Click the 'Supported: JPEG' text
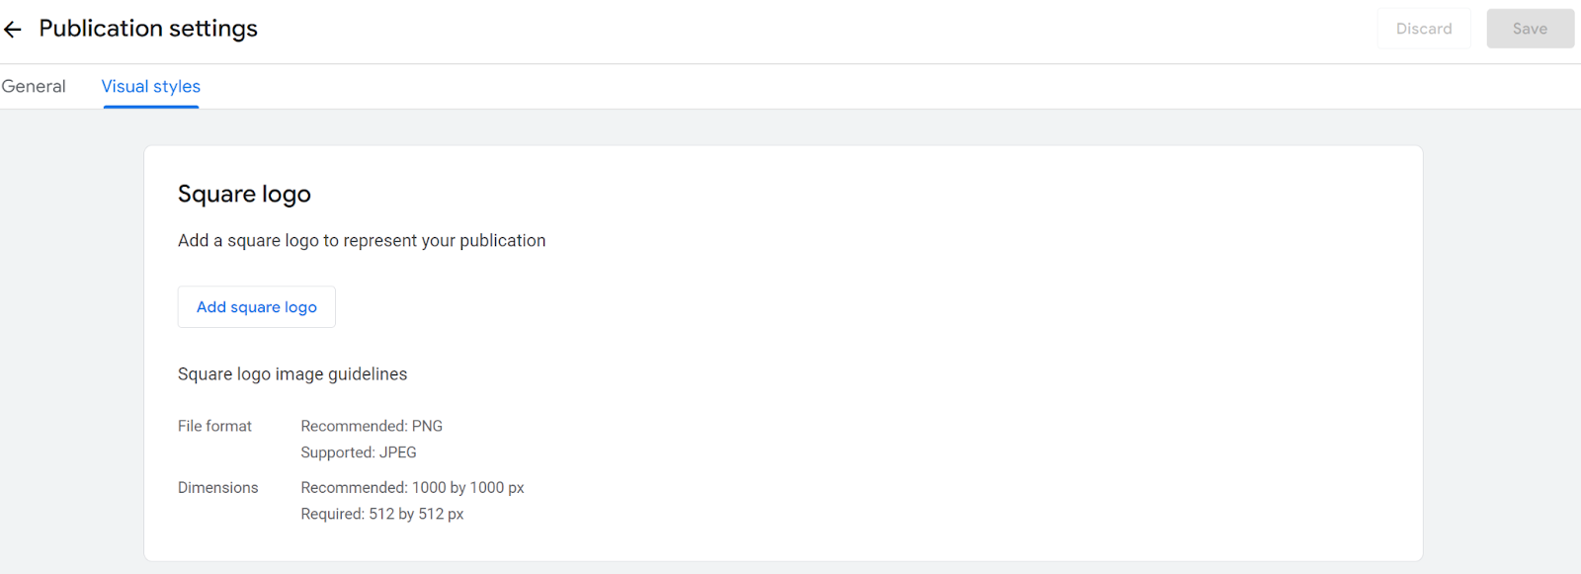The width and height of the screenshot is (1581, 574). 359,452
